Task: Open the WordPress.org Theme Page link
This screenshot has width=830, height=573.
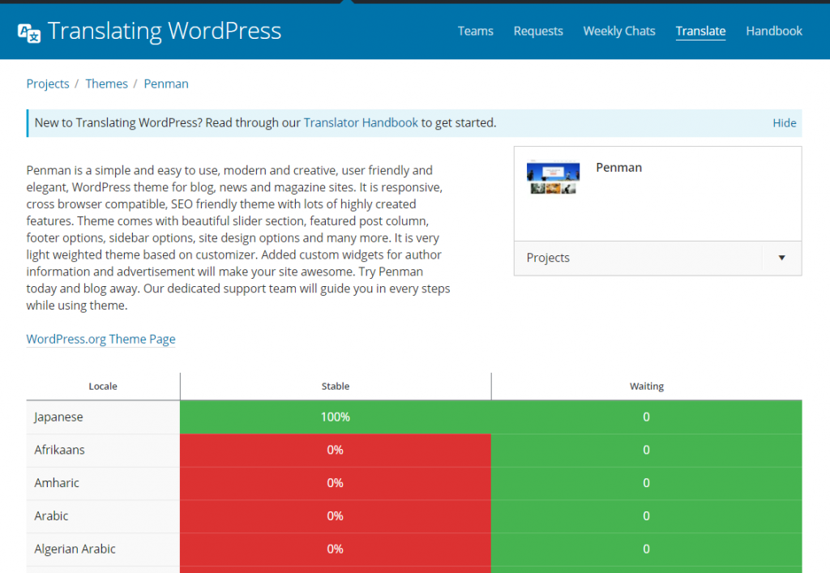Action: point(101,339)
